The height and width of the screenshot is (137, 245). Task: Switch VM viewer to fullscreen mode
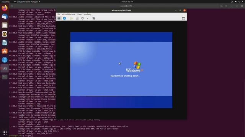pyautogui.click(x=184, y=18)
